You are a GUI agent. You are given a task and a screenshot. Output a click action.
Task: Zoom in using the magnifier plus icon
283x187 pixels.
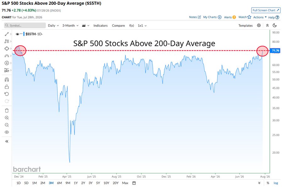(7, 118)
